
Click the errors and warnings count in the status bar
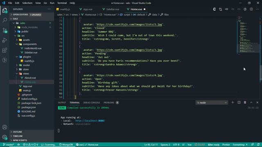pyautogui.click(x=30, y=145)
